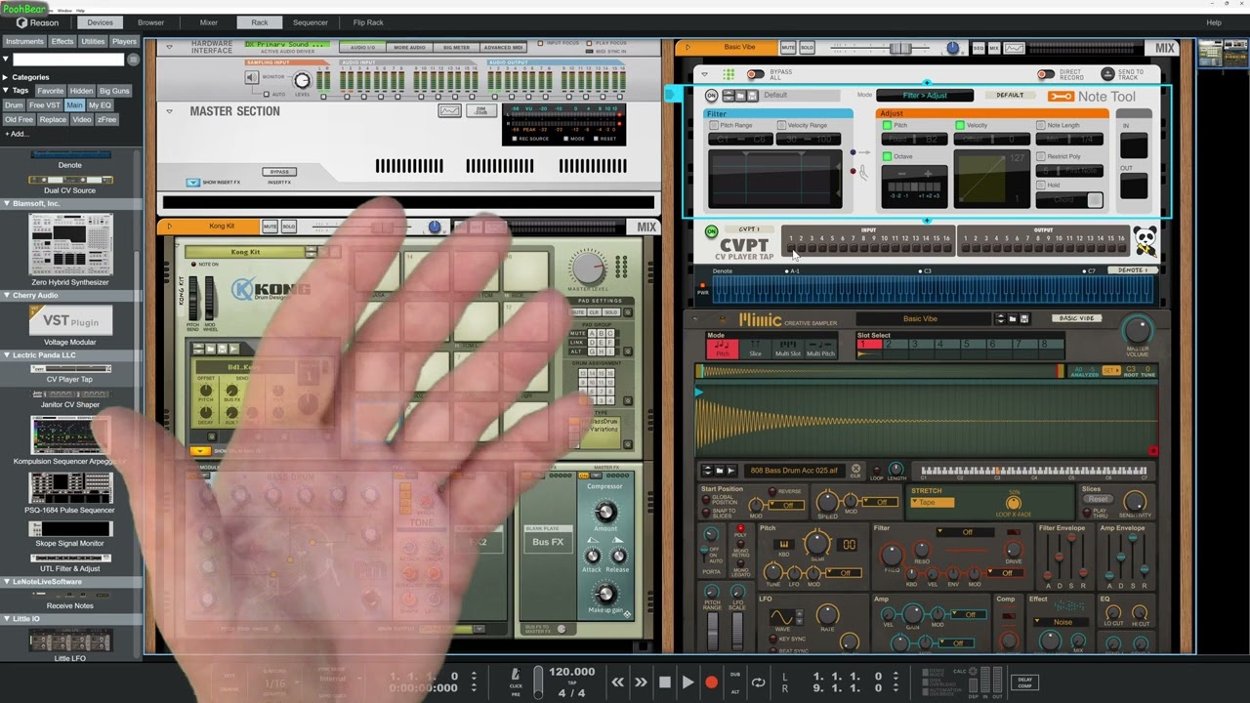Select Mimic Pitch mode icon
Image resolution: width=1250 pixels, height=703 pixels.
tap(722, 348)
